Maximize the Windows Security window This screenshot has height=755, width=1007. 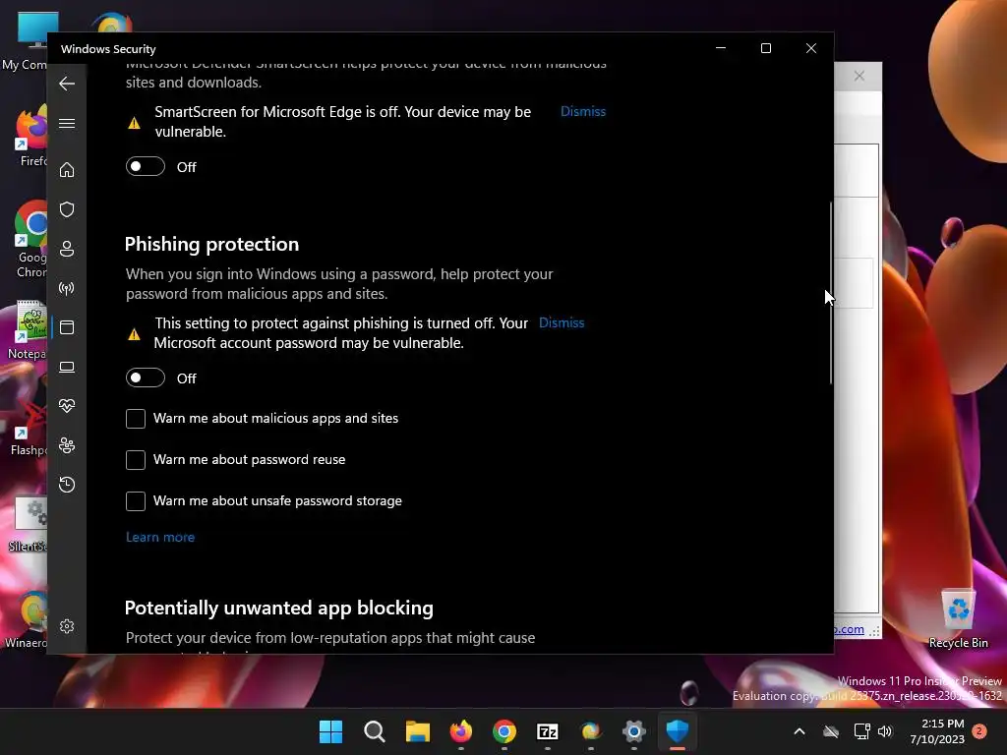(765, 48)
